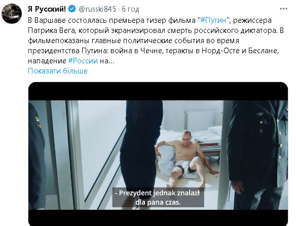This screenshot has height=226, width=296.
Task: Open the #Путин hashtag
Action: click(x=213, y=20)
